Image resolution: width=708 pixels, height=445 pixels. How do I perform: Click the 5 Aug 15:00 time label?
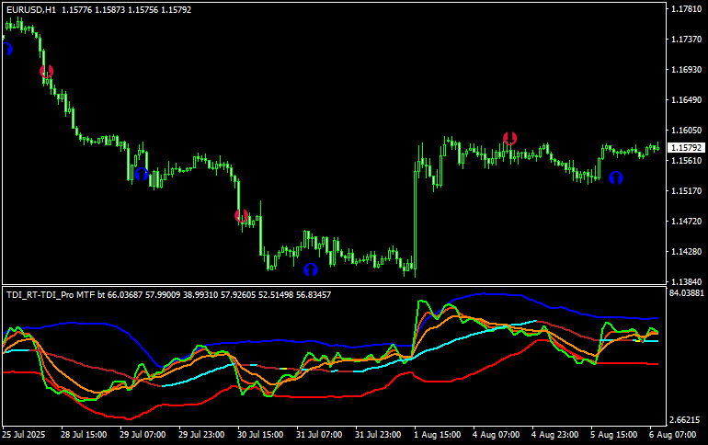click(613, 434)
